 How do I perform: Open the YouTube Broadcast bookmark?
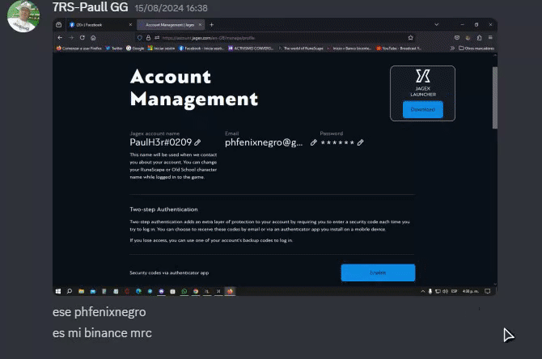click(399, 49)
